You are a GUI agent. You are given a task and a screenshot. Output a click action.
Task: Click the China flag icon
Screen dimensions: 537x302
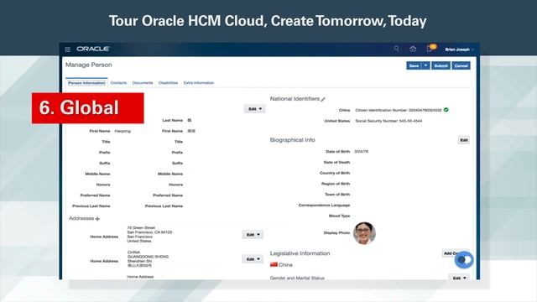[274, 264]
